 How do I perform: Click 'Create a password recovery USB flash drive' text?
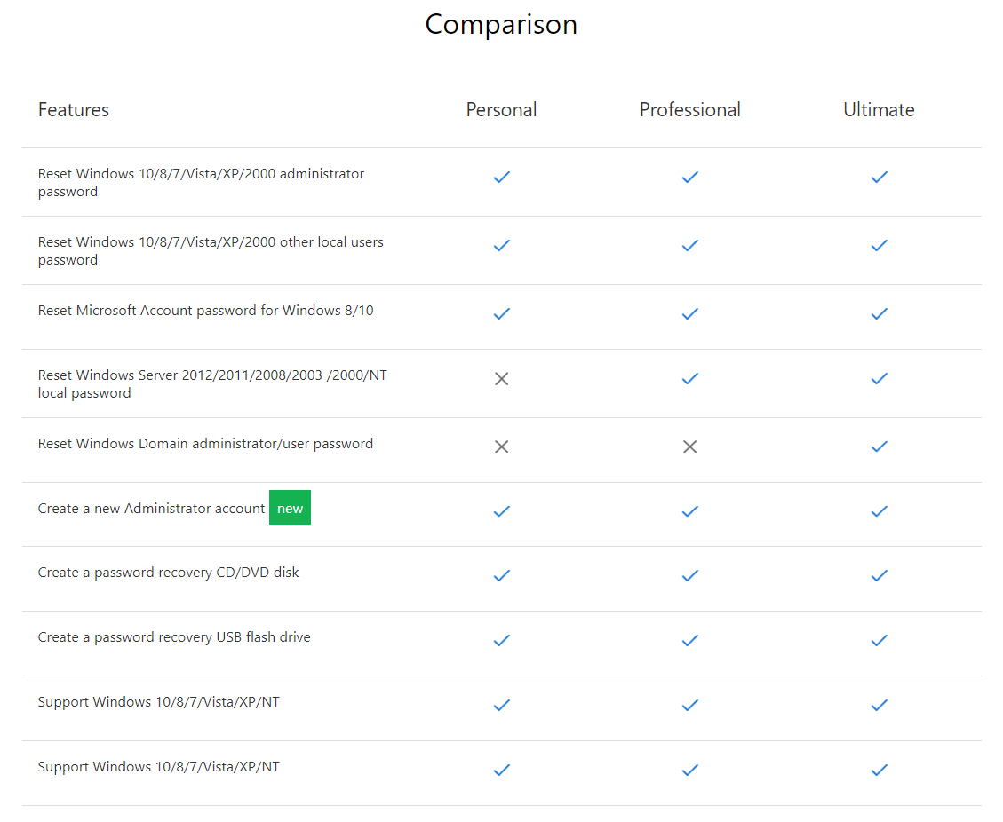pos(174,637)
